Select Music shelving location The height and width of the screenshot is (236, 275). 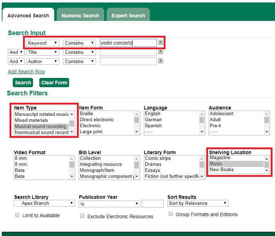click(x=236, y=164)
